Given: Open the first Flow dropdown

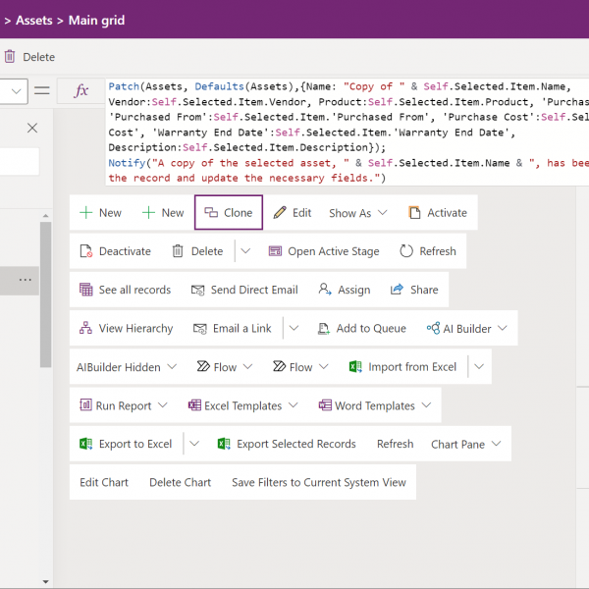Looking at the screenshot, I should pos(225,366).
